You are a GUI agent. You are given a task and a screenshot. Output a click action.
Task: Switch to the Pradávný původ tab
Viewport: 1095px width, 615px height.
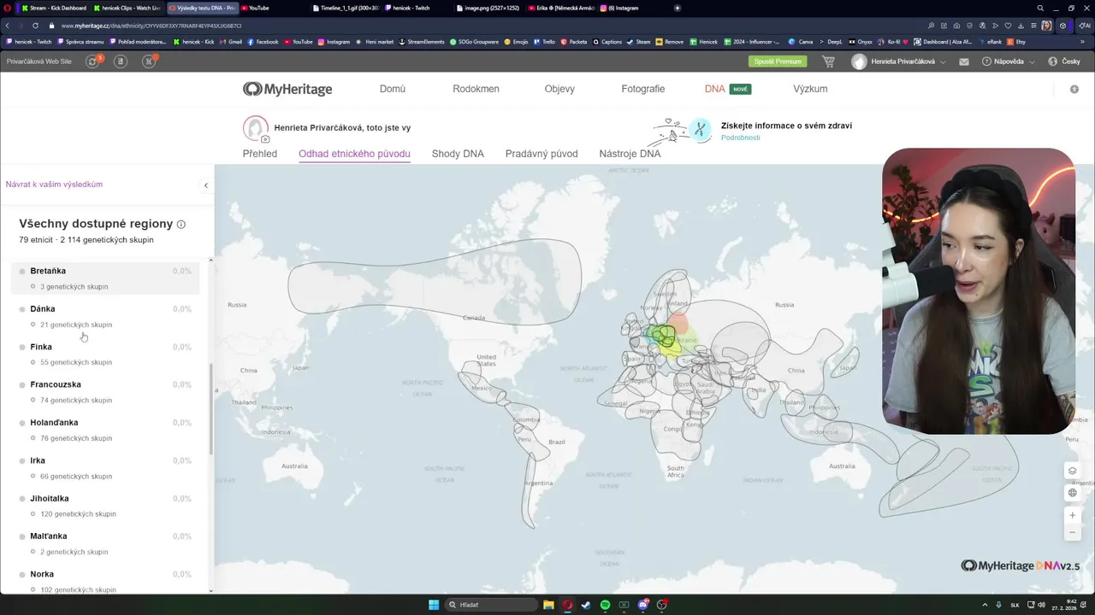(542, 154)
